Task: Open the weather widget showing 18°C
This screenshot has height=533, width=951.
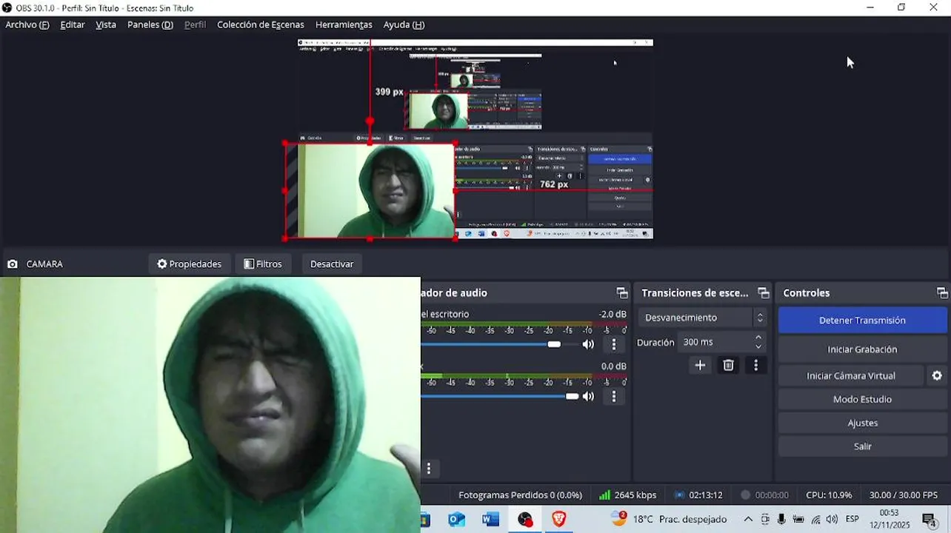Action: pos(669,519)
